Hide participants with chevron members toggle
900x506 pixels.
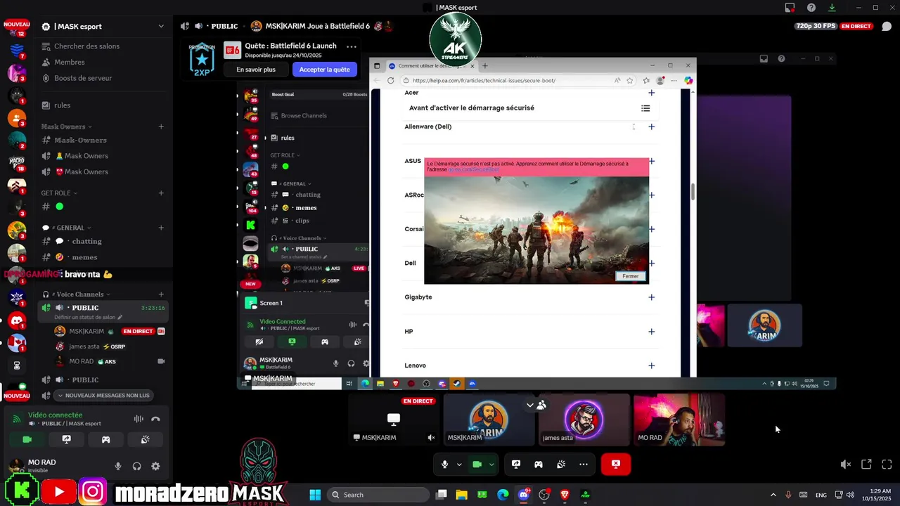pos(536,405)
